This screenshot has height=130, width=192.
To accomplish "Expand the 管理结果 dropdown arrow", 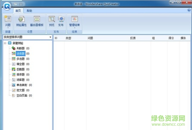I will (75, 28).
